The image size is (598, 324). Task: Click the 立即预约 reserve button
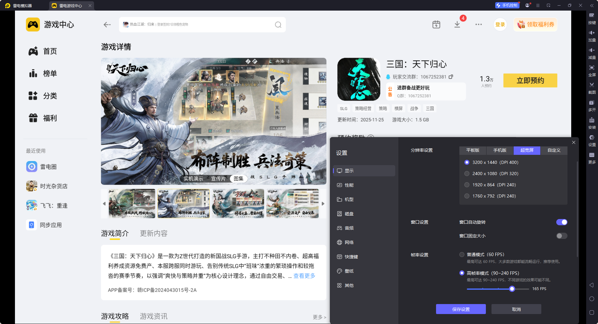530,80
